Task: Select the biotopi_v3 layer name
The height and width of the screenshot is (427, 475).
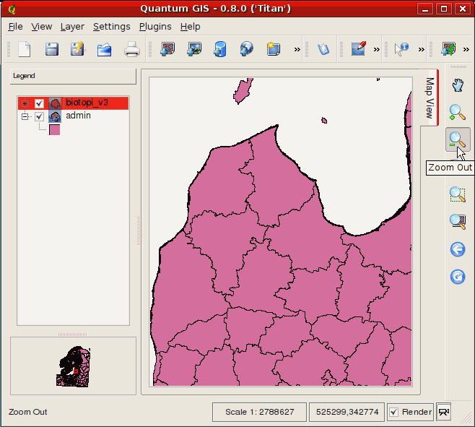Action: pos(87,103)
